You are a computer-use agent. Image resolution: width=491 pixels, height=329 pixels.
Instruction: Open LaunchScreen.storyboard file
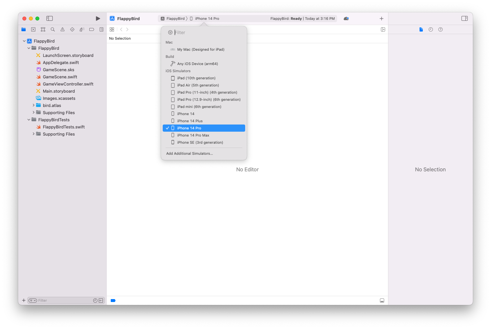pos(65,55)
